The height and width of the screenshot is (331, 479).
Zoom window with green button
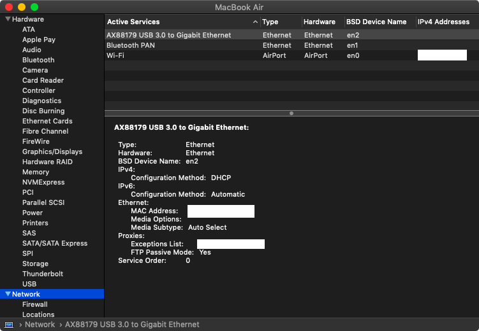coord(34,7)
